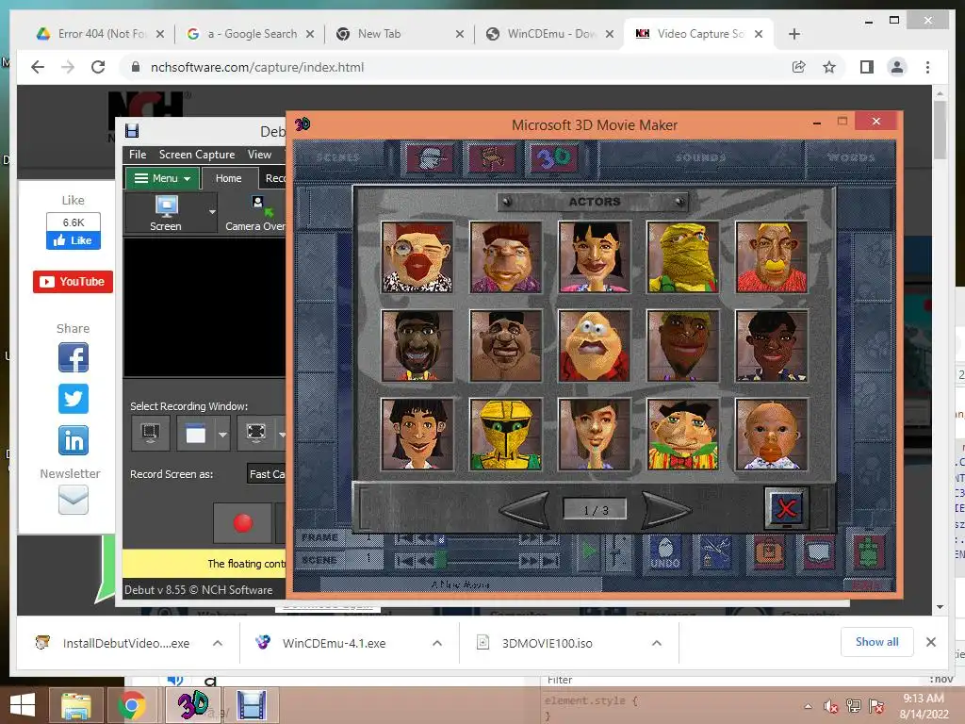Select the bald baby actor thumbnail

click(x=771, y=434)
